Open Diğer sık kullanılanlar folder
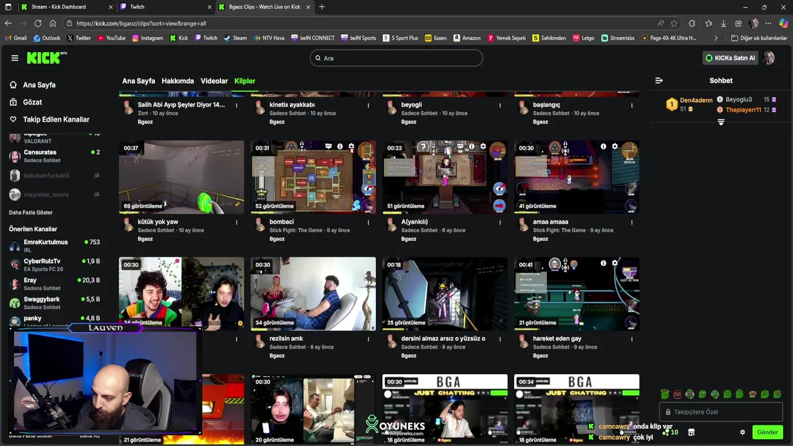The width and height of the screenshot is (793, 446). (x=760, y=38)
